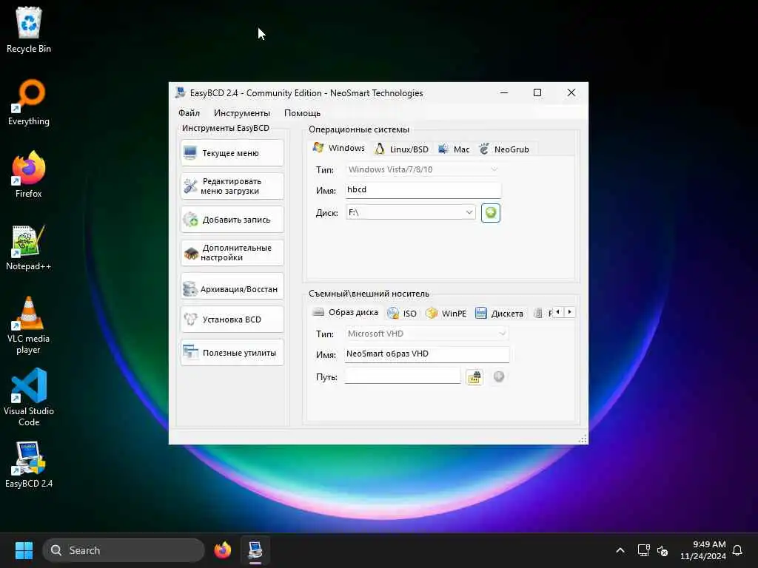758x568 pixels.
Task: Switch to the Linux/BSD tab
Action: coord(402,149)
